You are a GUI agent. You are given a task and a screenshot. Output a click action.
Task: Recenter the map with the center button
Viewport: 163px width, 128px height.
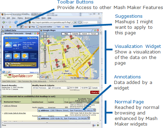click(x=45, y=36)
